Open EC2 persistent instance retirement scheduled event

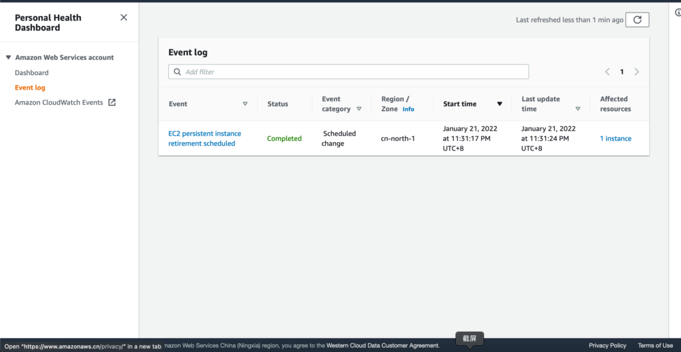coord(204,138)
